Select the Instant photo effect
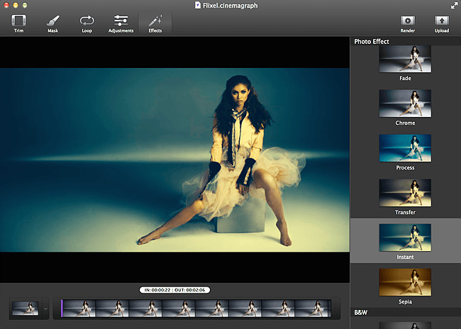 [406, 240]
